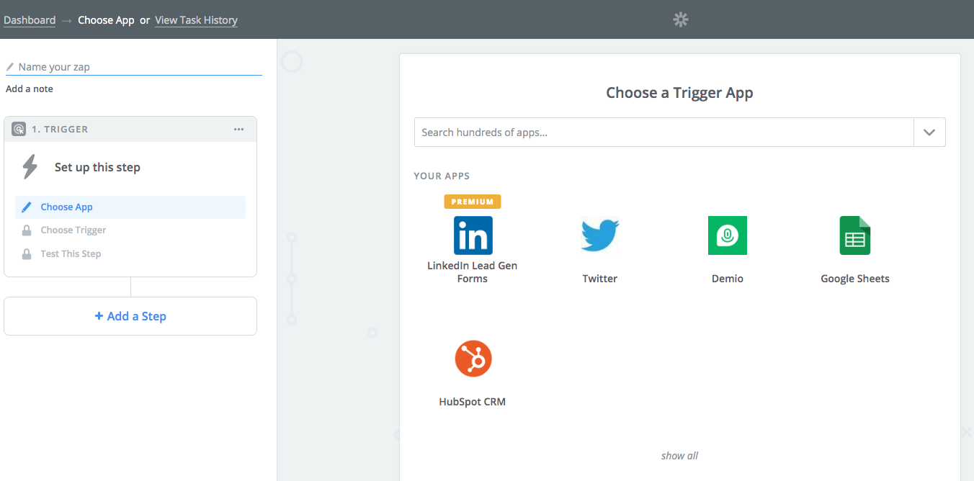
Task: Expand the app search dropdown arrow
Action: pyautogui.click(x=929, y=132)
